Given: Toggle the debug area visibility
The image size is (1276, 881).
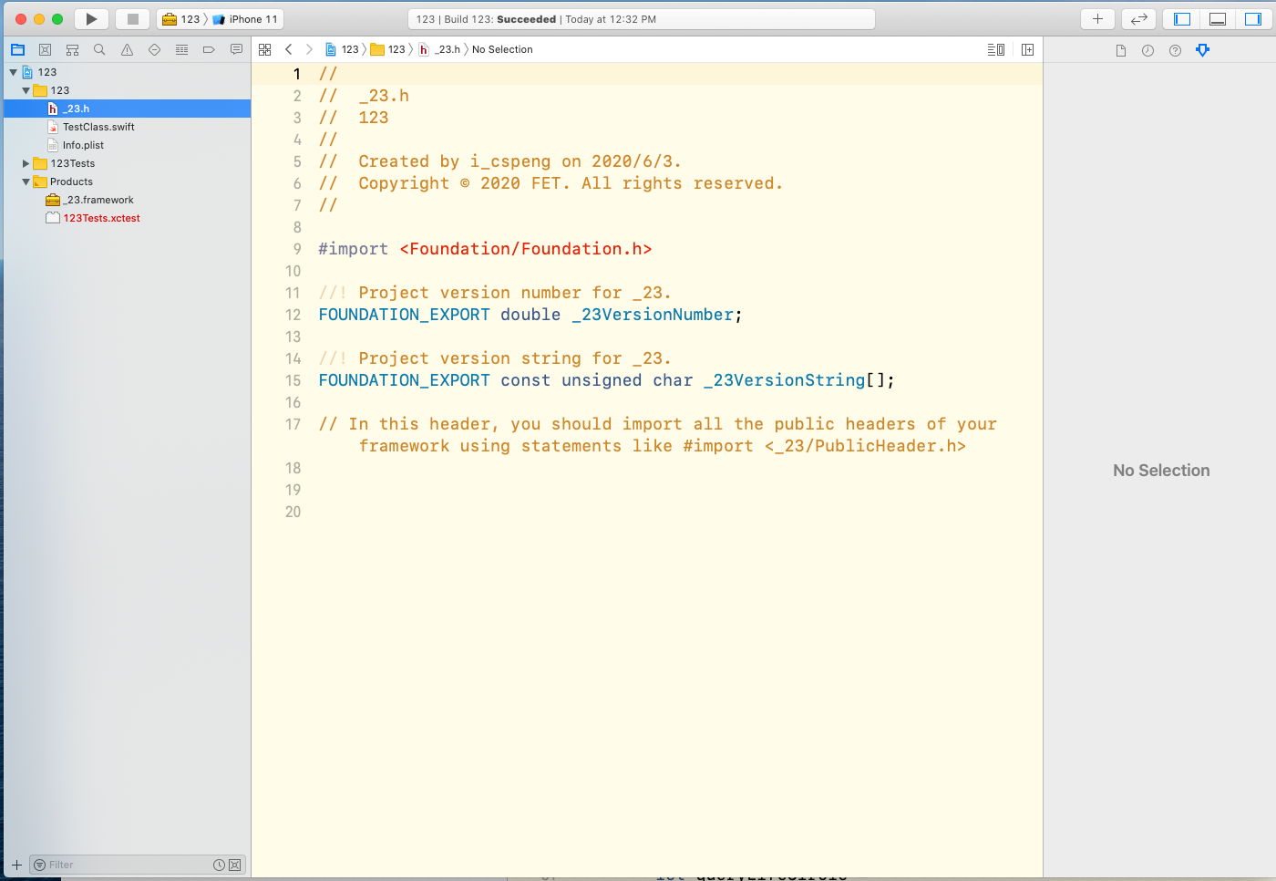Looking at the screenshot, I should pos(1218,18).
